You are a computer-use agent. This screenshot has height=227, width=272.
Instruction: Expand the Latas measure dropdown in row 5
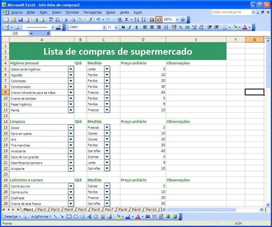(x=107, y=69)
